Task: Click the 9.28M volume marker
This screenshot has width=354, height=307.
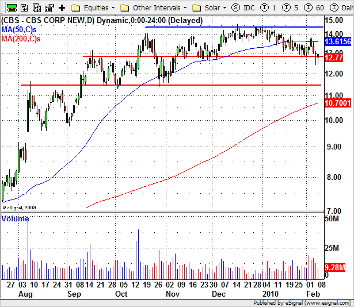Action: tap(335, 267)
